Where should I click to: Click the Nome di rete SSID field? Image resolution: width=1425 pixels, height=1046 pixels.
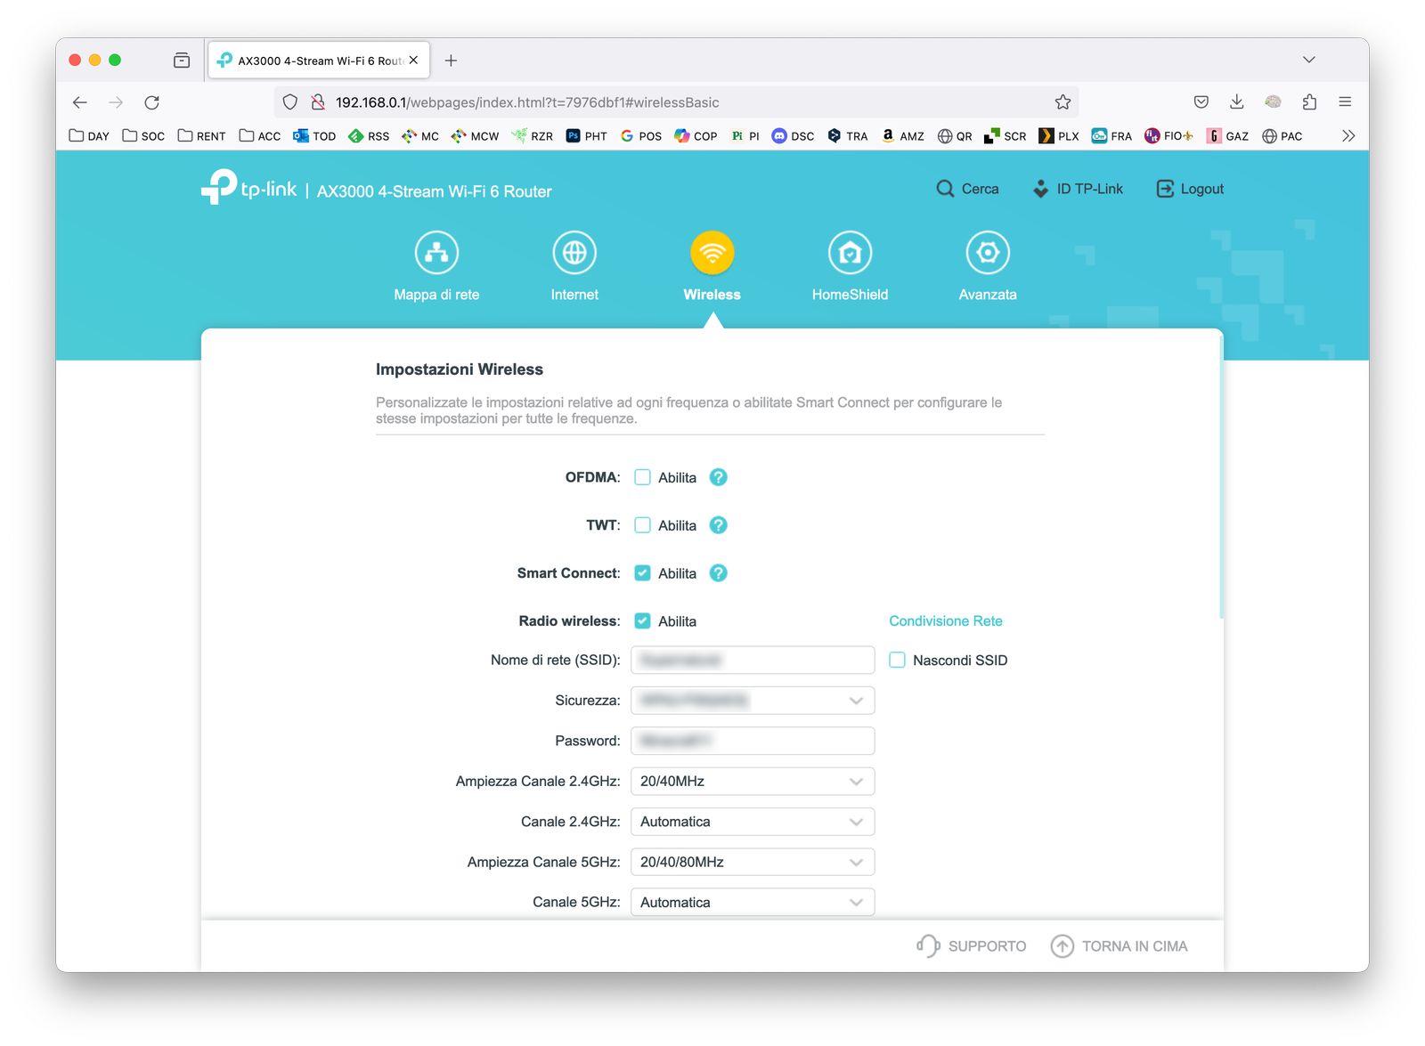click(x=753, y=661)
